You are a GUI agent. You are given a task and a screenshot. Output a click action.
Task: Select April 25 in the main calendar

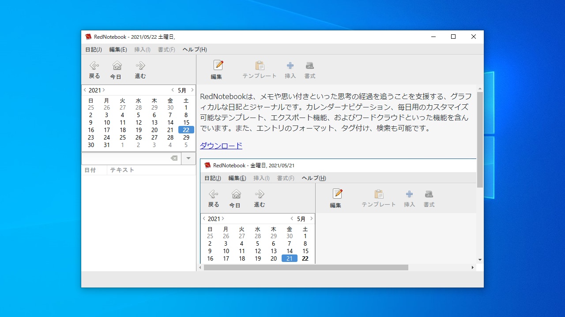click(91, 107)
